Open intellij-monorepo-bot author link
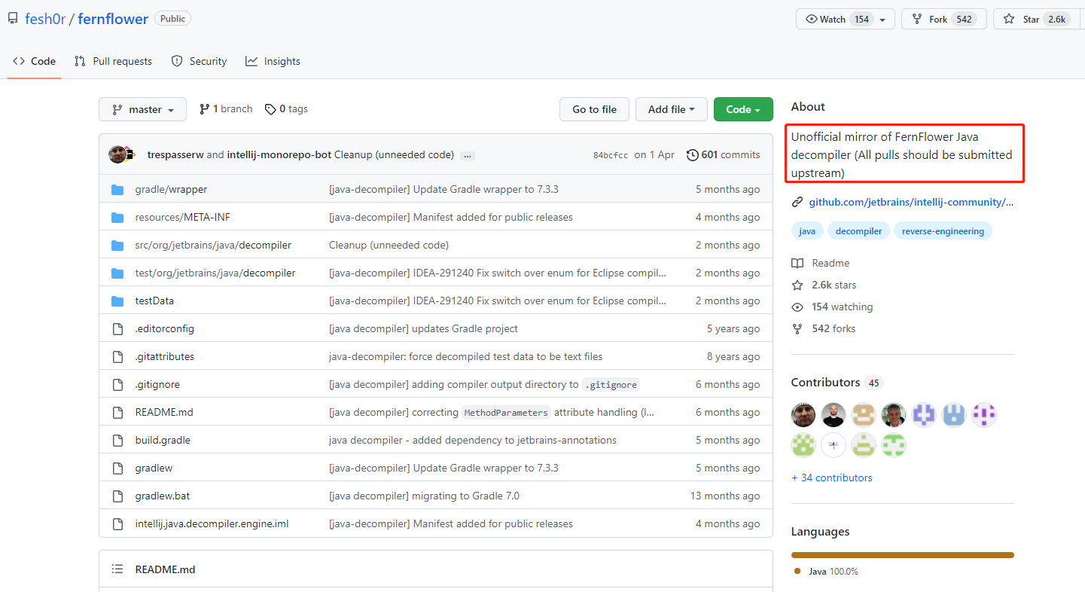1085x592 pixels. 279,154
